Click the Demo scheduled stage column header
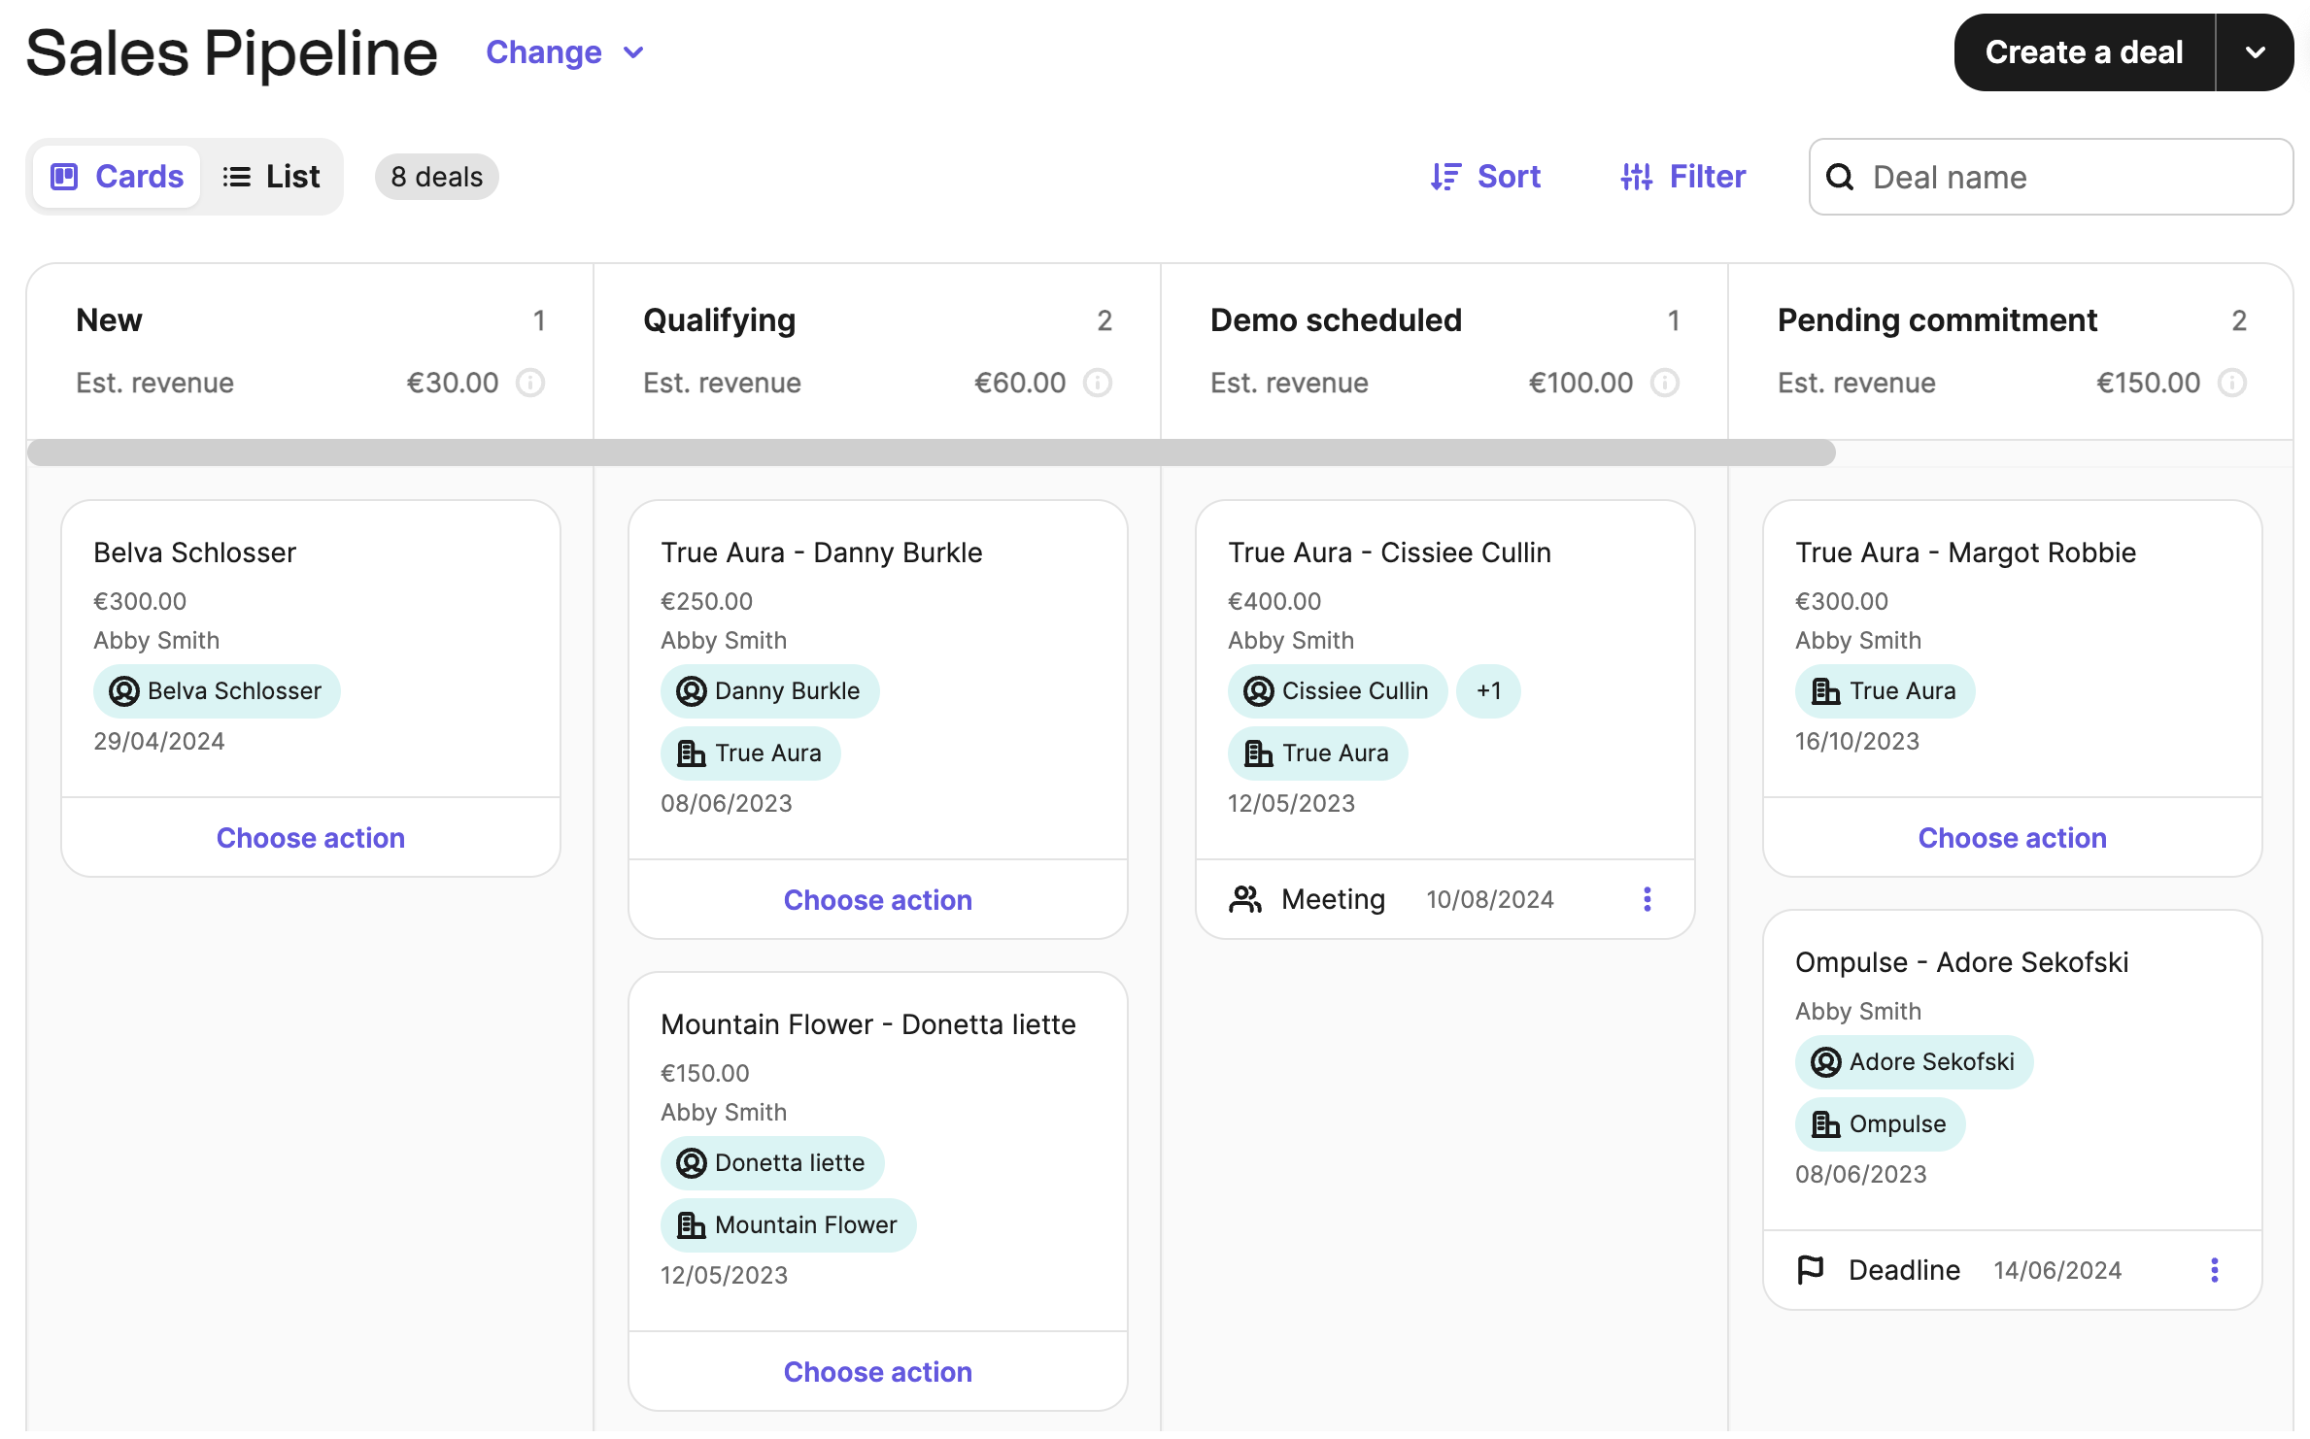Image resolution: width=2310 pixels, height=1439 pixels. point(1336,320)
